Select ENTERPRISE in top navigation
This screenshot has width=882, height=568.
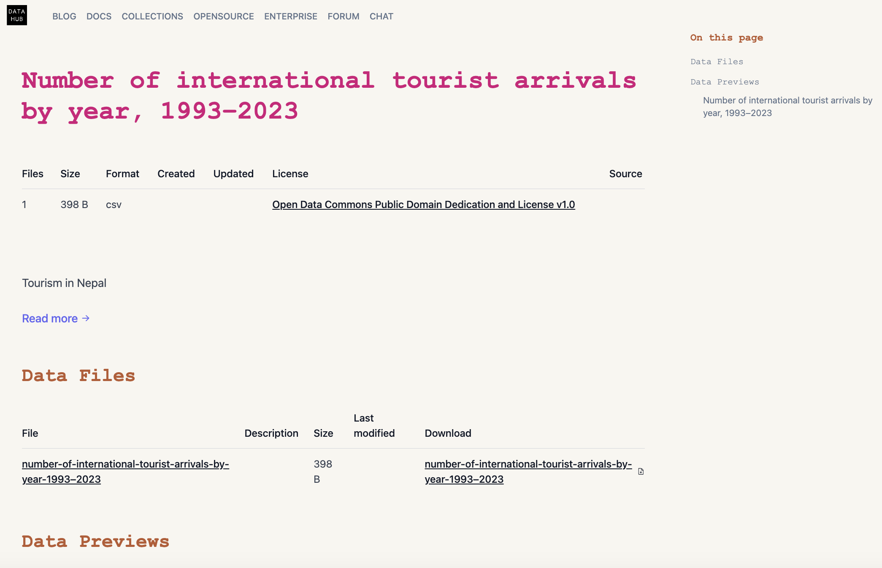click(291, 16)
